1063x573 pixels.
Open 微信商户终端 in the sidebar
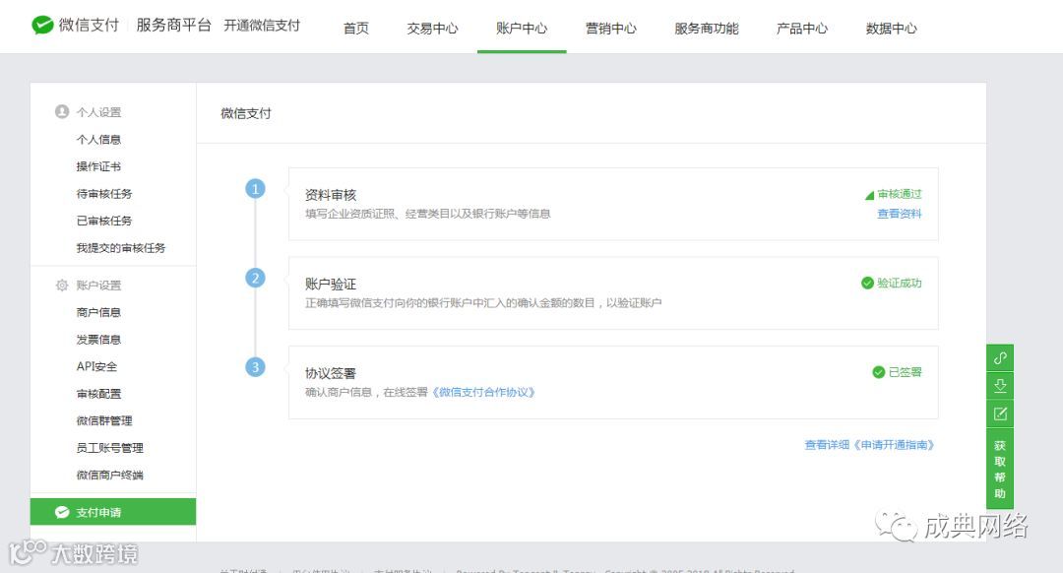pyautogui.click(x=109, y=475)
